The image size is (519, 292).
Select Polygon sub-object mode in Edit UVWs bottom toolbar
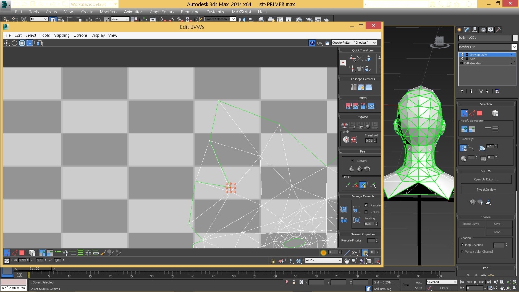[22, 253]
